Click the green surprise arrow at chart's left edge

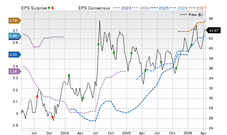click(x=22, y=112)
